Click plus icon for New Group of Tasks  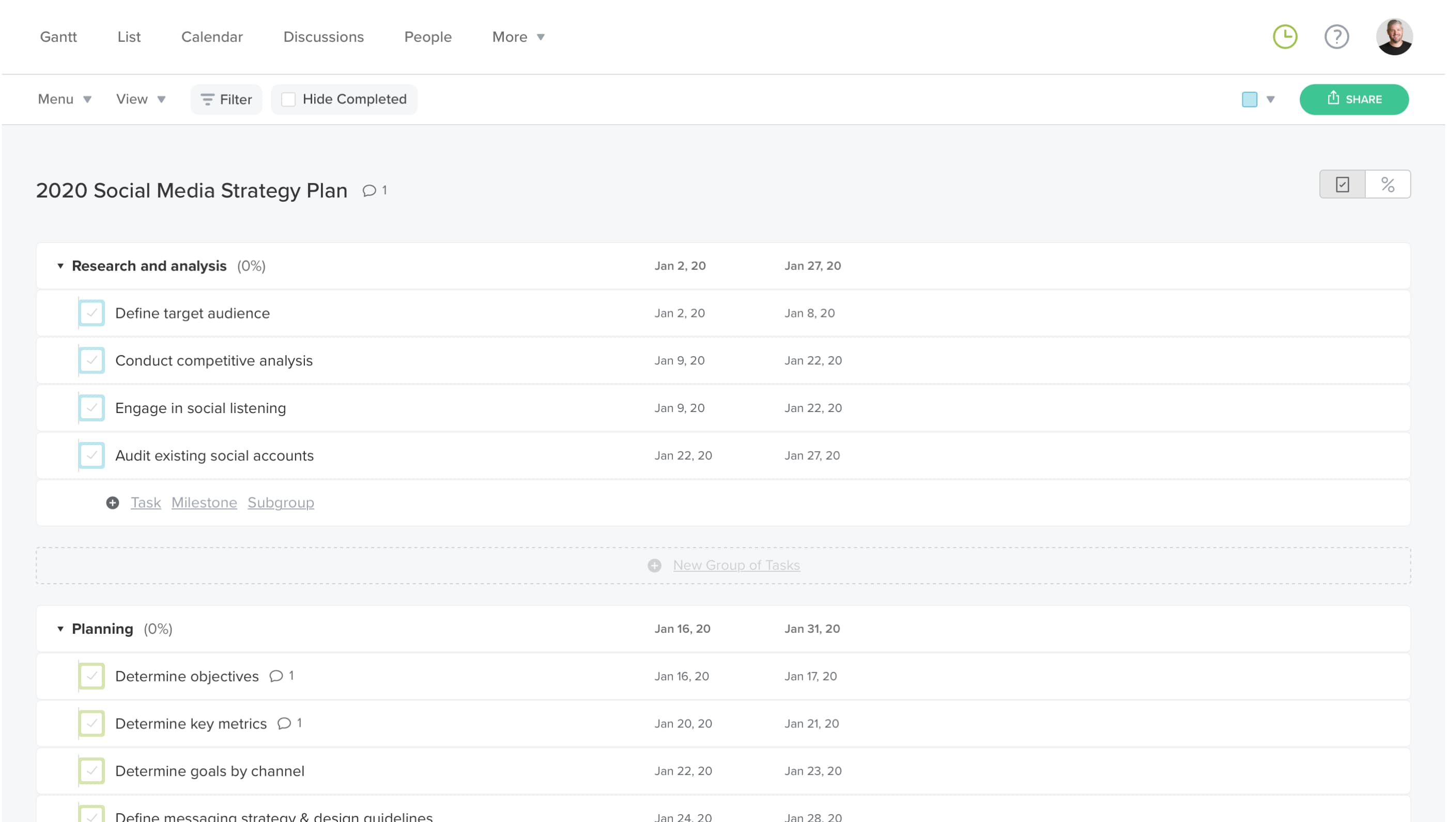point(654,565)
